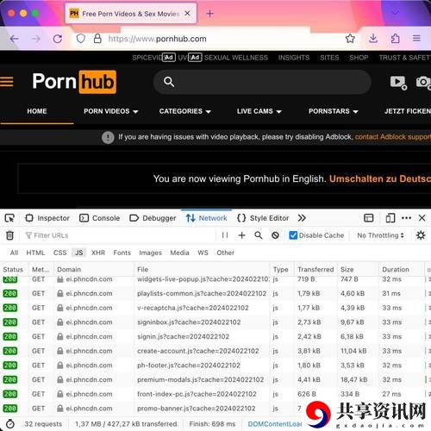This screenshot has width=431, height=431.
Task: Open the tracking protection shield icon
Action: pyautogui.click(x=81, y=39)
